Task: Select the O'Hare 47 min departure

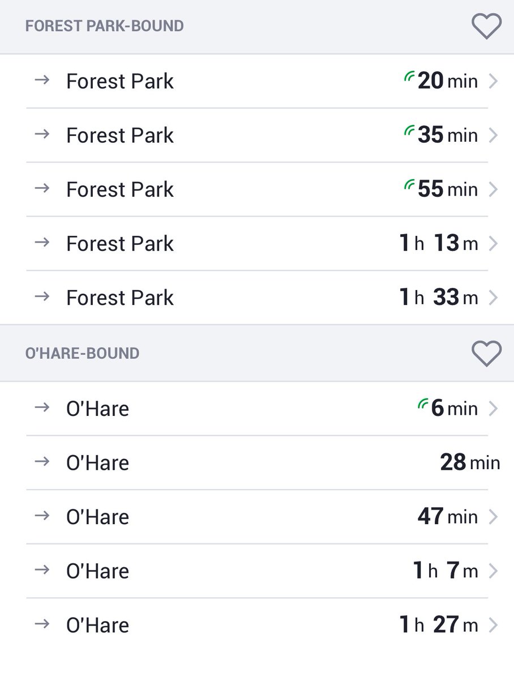Action: [x=257, y=517]
